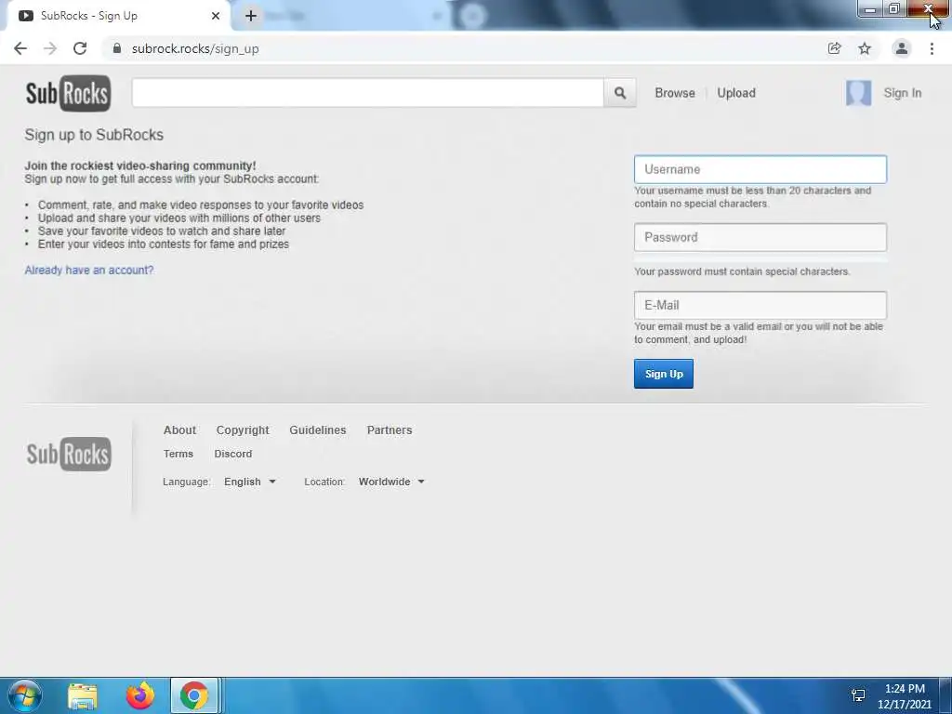
Task: Click the site search text box
Action: 368,93
